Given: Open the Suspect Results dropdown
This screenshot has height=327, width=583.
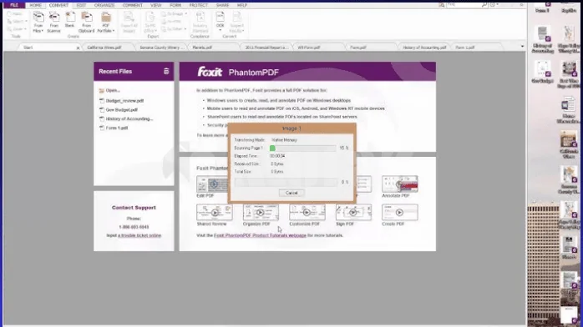Looking at the screenshot, I should (x=237, y=23).
